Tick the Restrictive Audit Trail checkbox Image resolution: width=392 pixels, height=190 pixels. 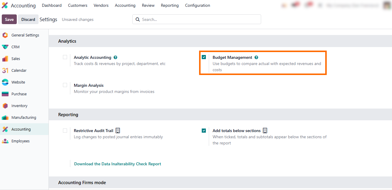pyautogui.click(x=65, y=131)
